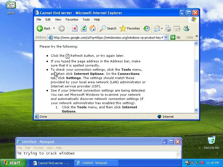The width and height of the screenshot is (223, 167).
Task: Stop loading with the red X Stop icon
Action: tap(75, 28)
